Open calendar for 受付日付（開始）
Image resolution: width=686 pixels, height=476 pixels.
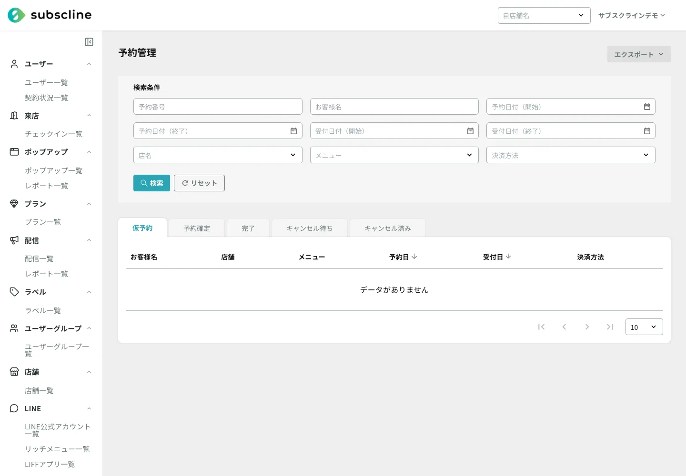[x=470, y=131]
